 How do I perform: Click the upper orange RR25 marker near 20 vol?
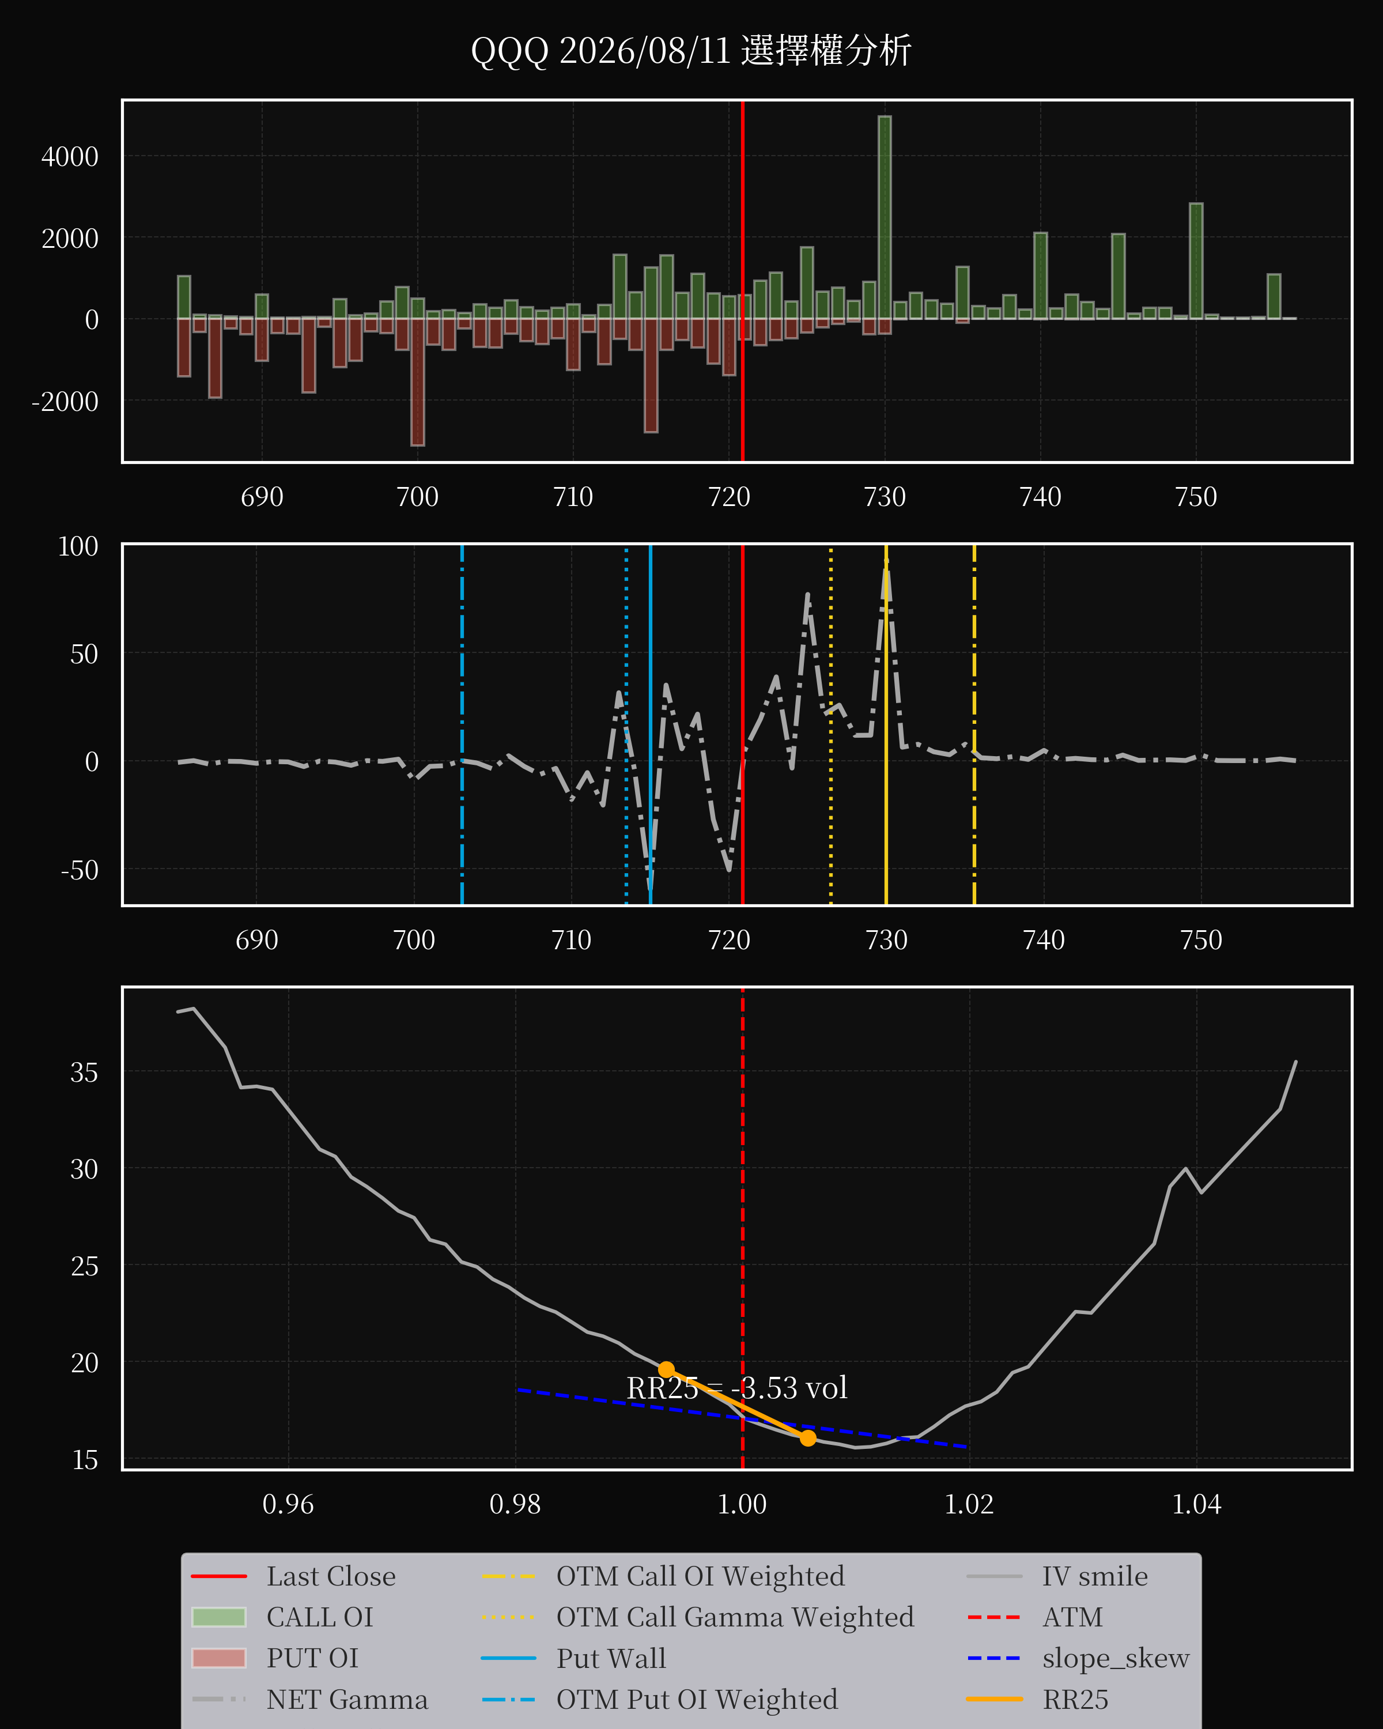(x=666, y=1370)
